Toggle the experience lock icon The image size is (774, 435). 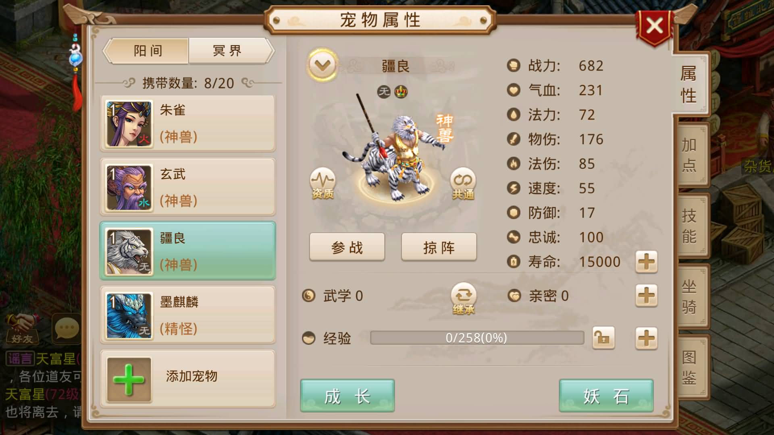(x=603, y=338)
